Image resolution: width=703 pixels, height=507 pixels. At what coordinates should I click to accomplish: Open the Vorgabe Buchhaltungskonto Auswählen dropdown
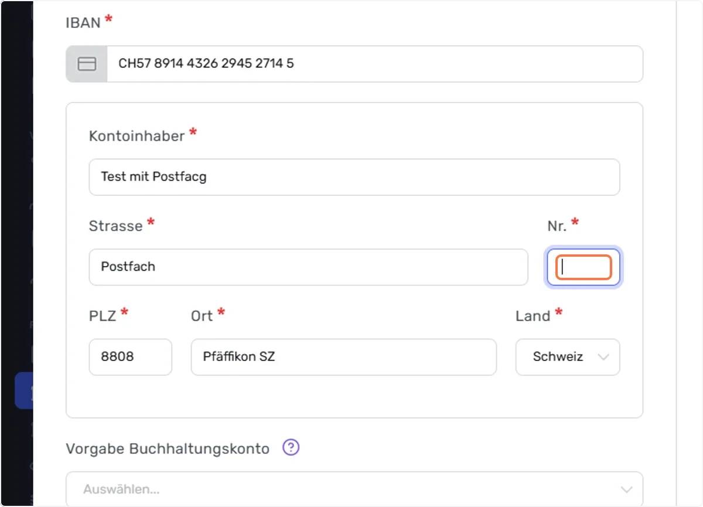(x=354, y=489)
